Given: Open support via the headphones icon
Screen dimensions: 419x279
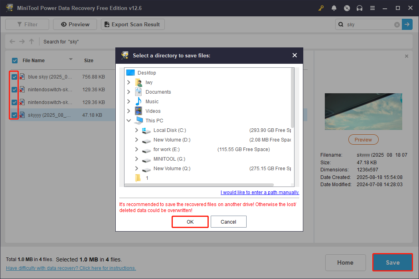Looking at the screenshot, I should pyautogui.click(x=360, y=8).
